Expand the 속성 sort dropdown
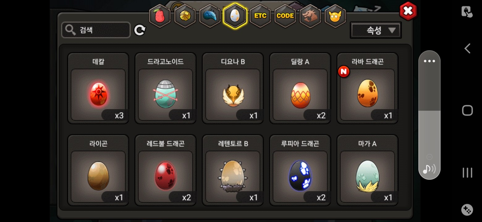This screenshot has width=482, height=222. (376, 30)
